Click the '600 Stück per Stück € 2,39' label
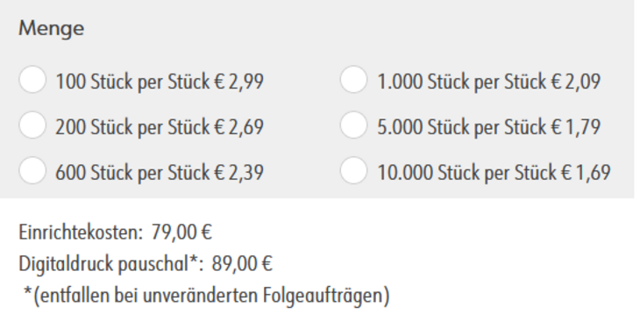640x336 pixels. click(x=160, y=172)
